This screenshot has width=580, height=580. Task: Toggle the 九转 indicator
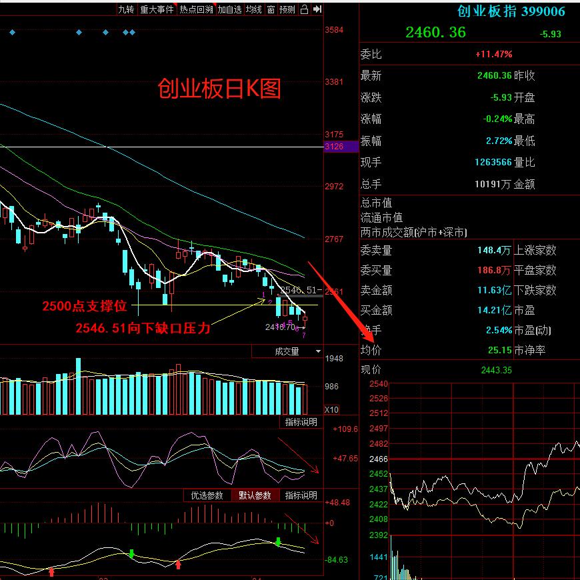tap(126, 9)
